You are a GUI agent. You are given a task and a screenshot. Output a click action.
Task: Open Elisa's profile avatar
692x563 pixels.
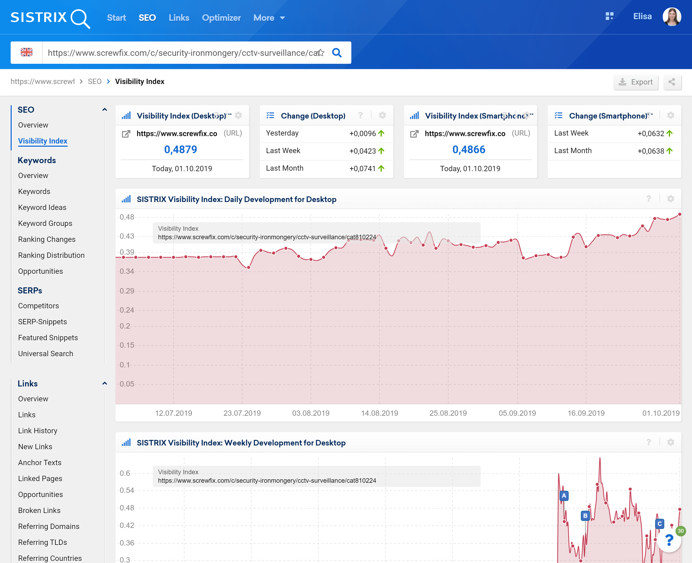672,17
